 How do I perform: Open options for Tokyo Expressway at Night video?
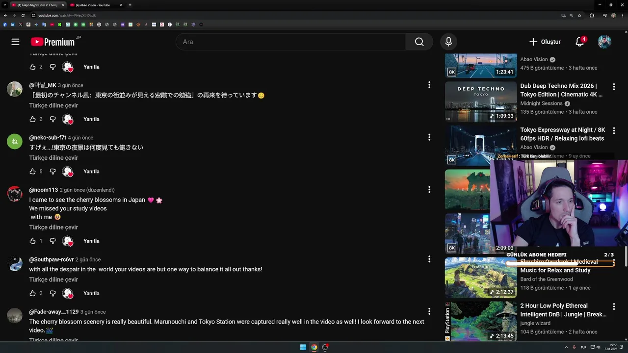(x=614, y=130)
